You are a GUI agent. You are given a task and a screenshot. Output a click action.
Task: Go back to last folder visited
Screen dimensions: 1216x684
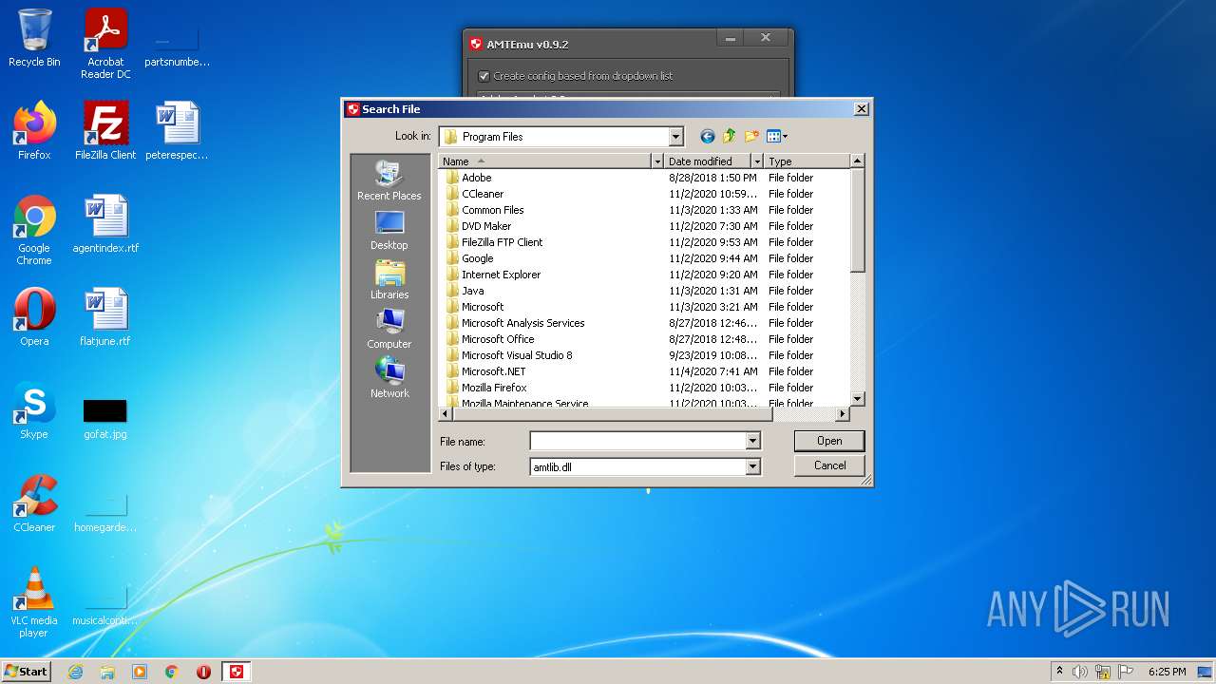pyautogui.click(x=707, y=137)
